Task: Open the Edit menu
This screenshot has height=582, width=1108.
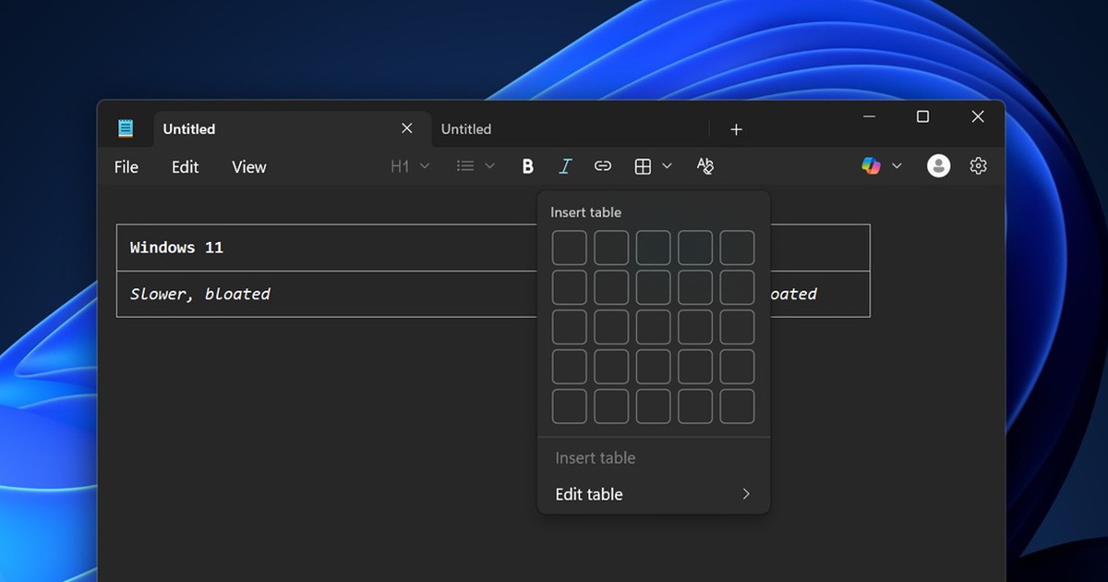Action: [x=185, y=167]
